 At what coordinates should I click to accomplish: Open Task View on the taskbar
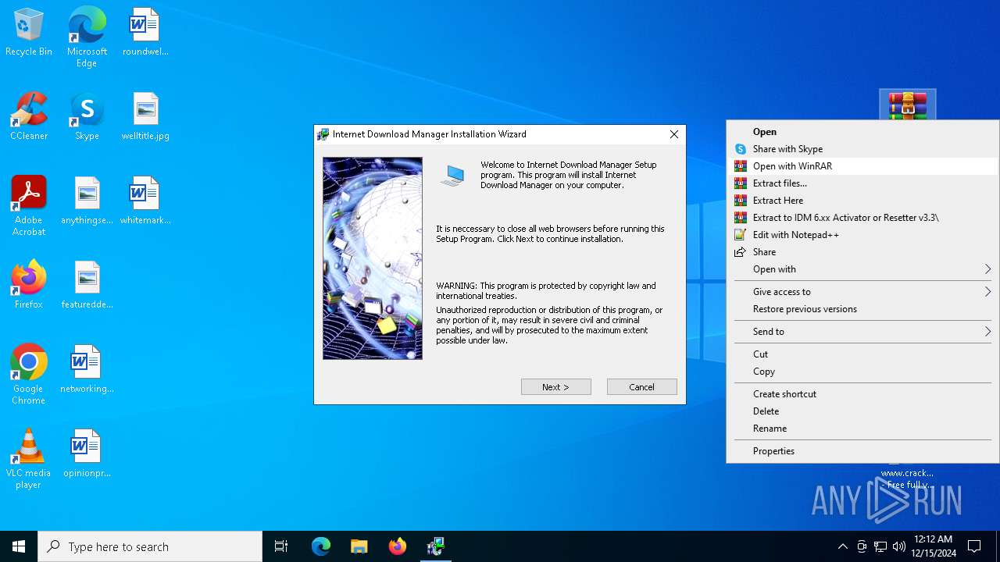[281, 546]
